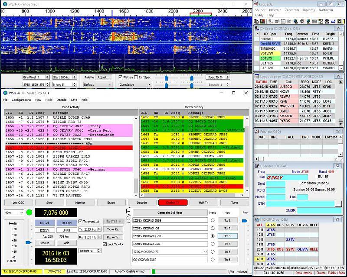Click the Spec 30 % spinner arrows
This screenshot has height=277, width=347.
pyautogui.click(x=228, y=77)
